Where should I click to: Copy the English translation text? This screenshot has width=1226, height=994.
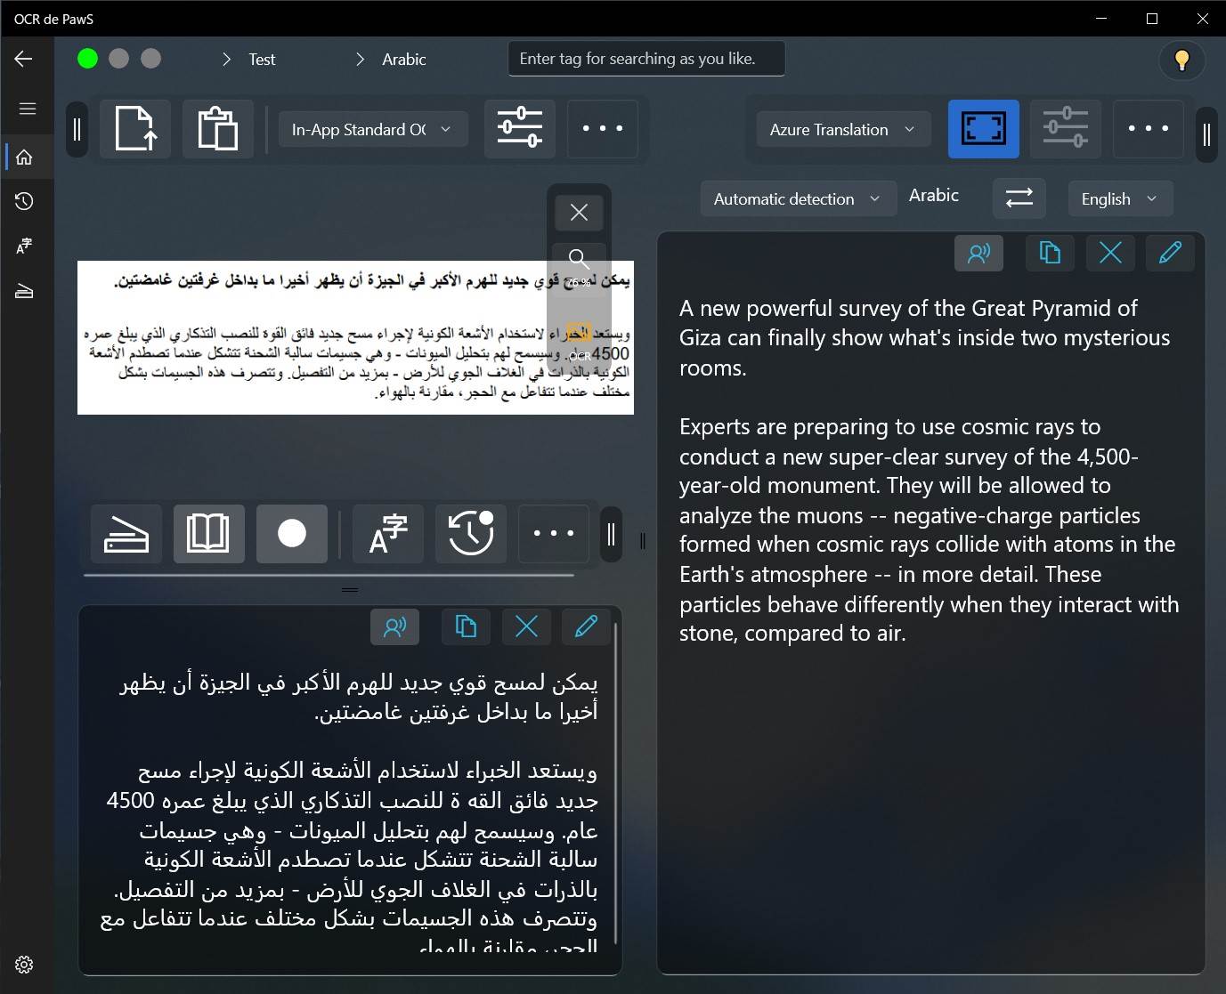tap(1050, 254)
